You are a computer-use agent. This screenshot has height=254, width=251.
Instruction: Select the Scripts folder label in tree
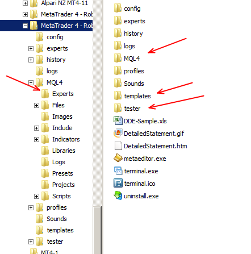pos(61,196)
